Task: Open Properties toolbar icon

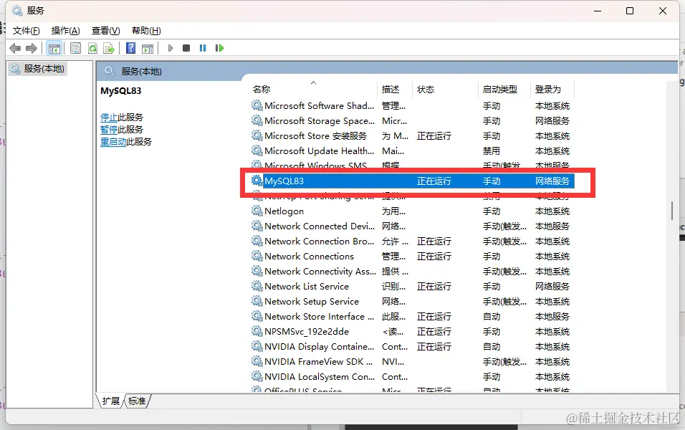Action: 75,48
